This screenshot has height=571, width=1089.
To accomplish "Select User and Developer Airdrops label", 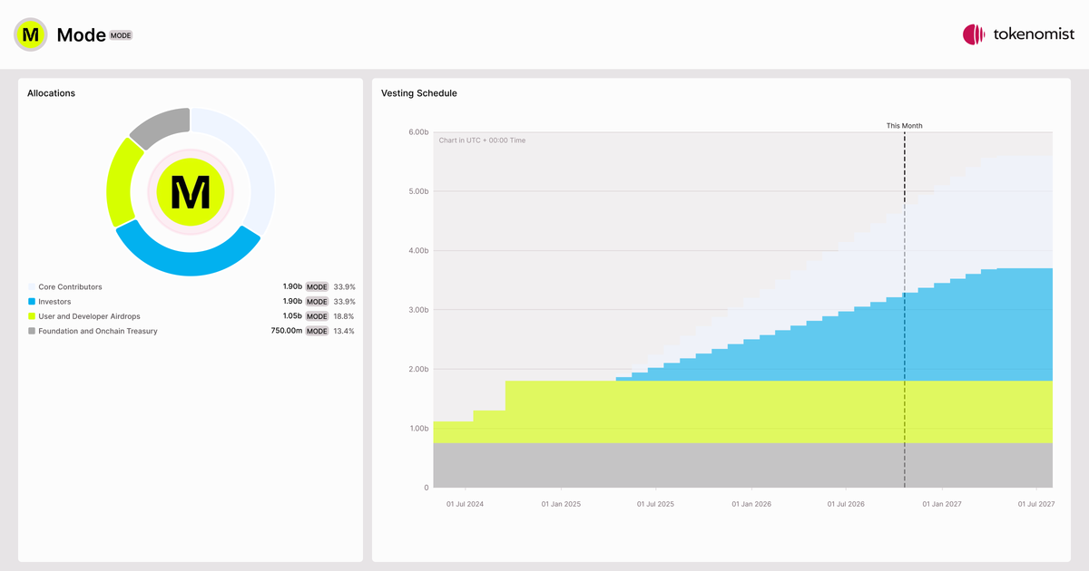I will (x=89, y=316).
